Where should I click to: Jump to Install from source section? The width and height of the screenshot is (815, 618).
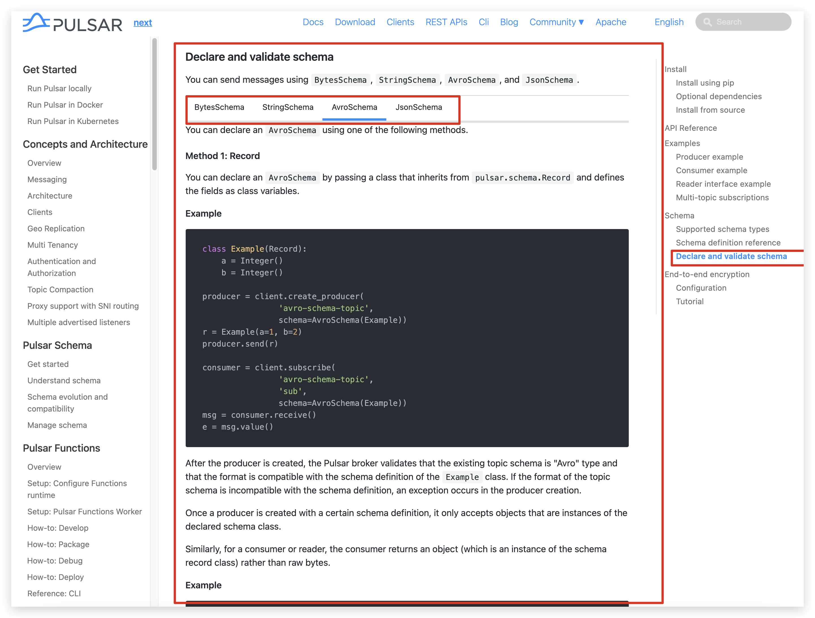pyautogui.click(x=710, y=110)
